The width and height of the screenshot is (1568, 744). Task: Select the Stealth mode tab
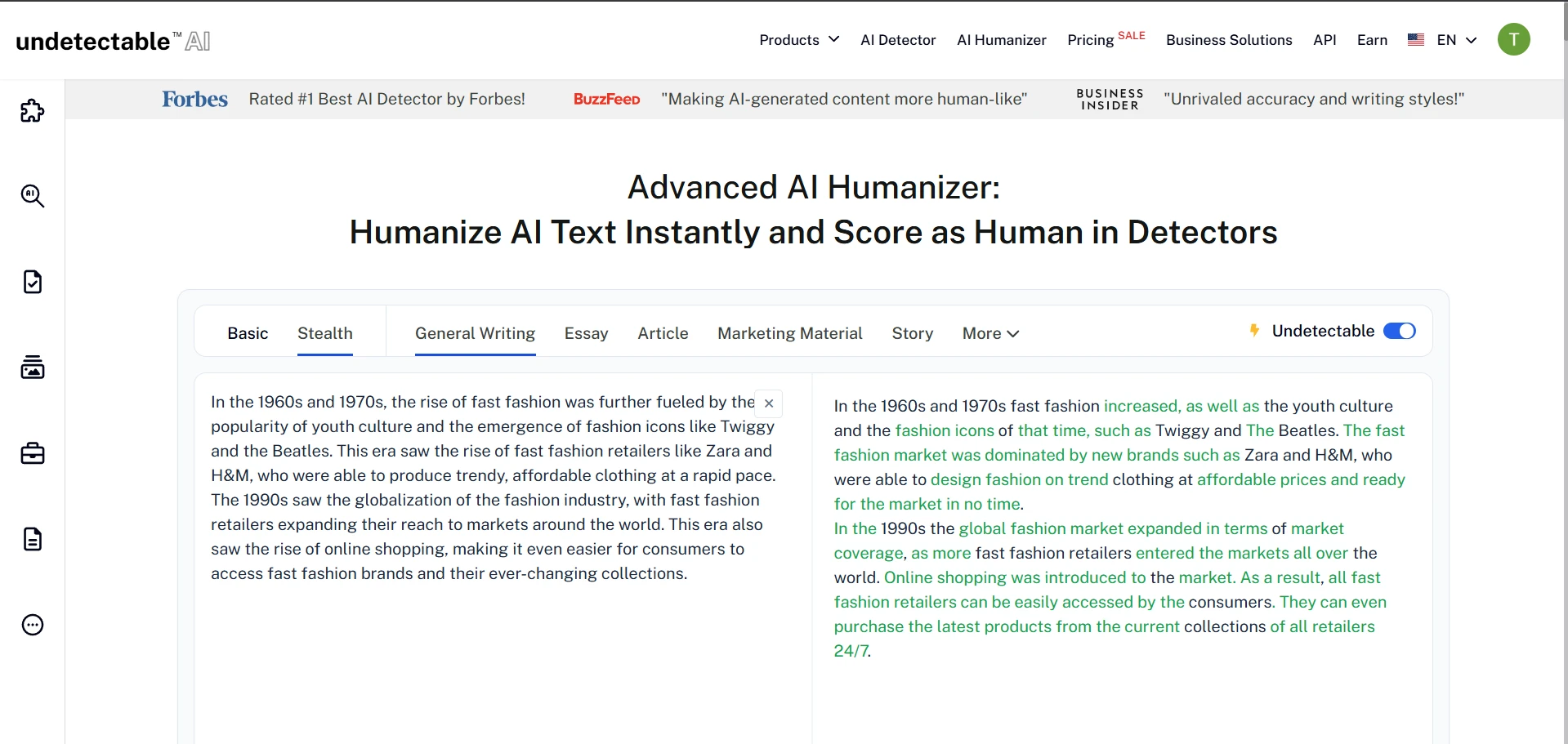point(325,333)
